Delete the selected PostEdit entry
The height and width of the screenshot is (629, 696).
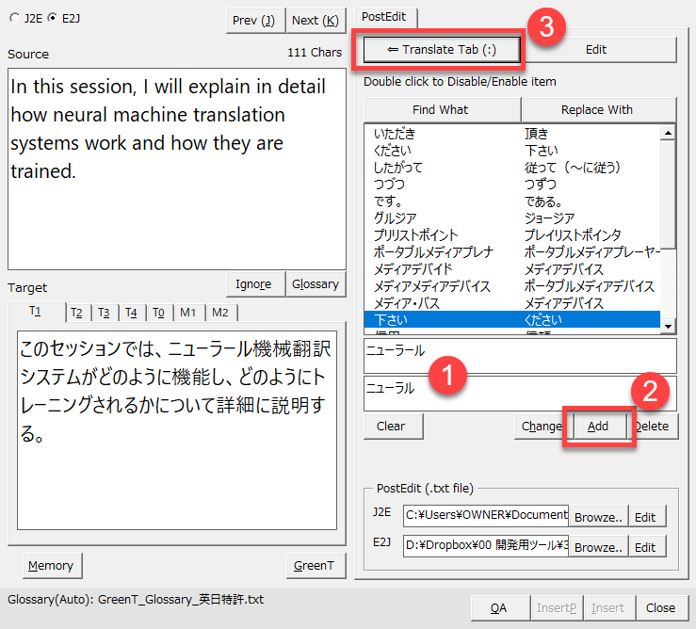[653, 427]
